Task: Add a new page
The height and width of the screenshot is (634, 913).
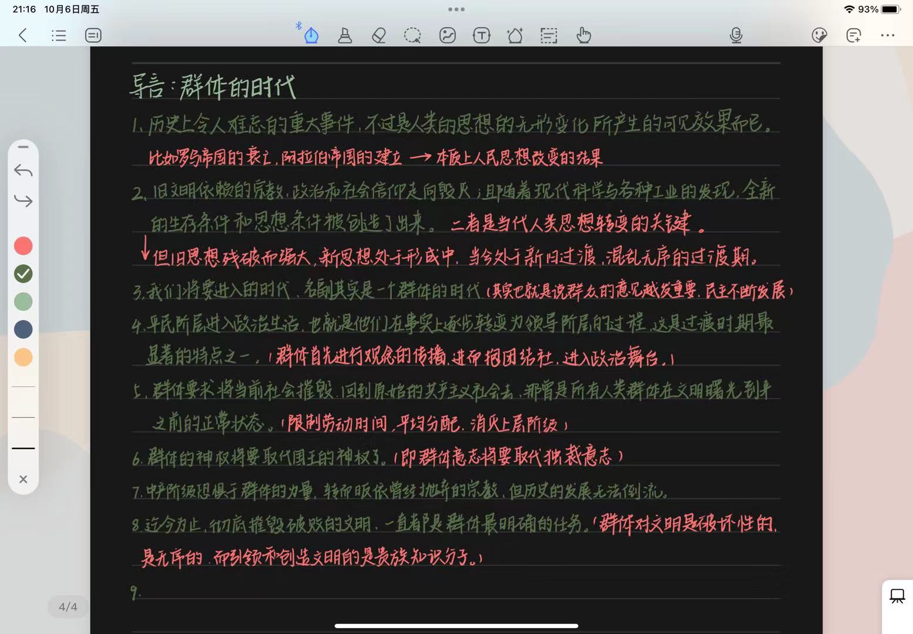Action: click(854, 35)
